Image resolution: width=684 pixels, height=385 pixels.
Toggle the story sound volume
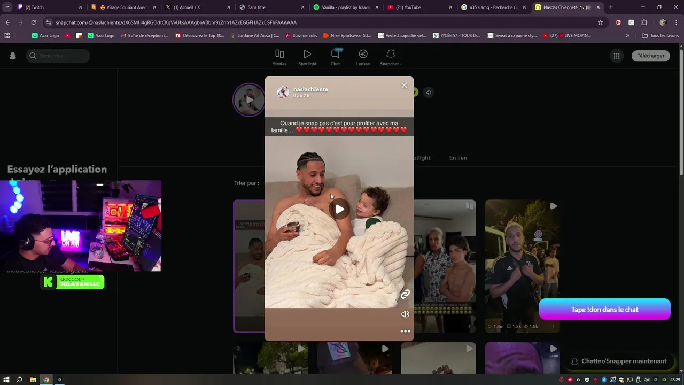(x=405, y=314)
